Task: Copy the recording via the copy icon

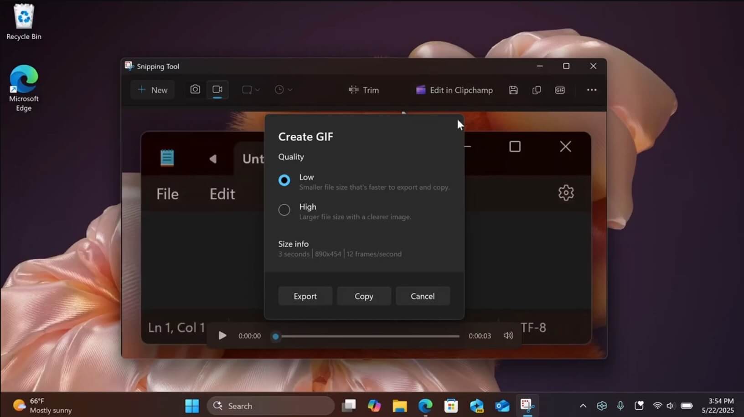Action: [x=537, y=90]
